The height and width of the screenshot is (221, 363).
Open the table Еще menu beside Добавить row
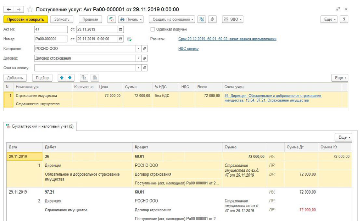[x=340, y=78]
